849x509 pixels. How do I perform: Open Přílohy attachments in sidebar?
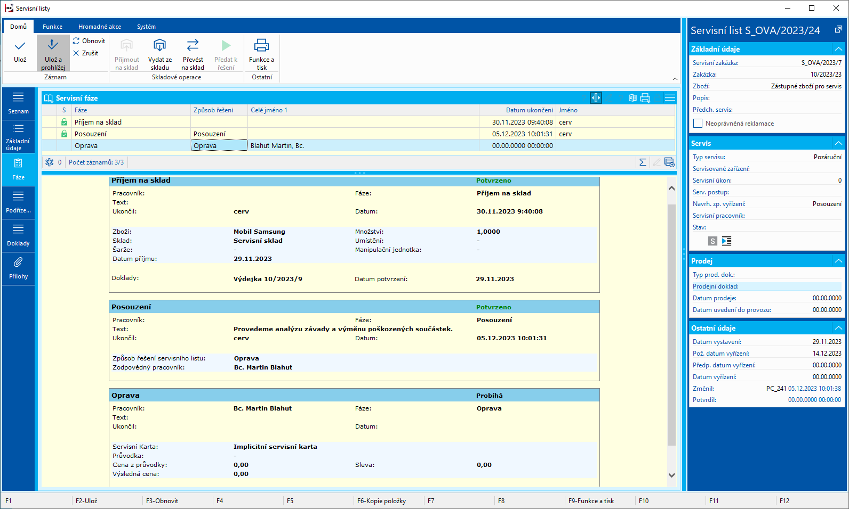tap(18, 268)
